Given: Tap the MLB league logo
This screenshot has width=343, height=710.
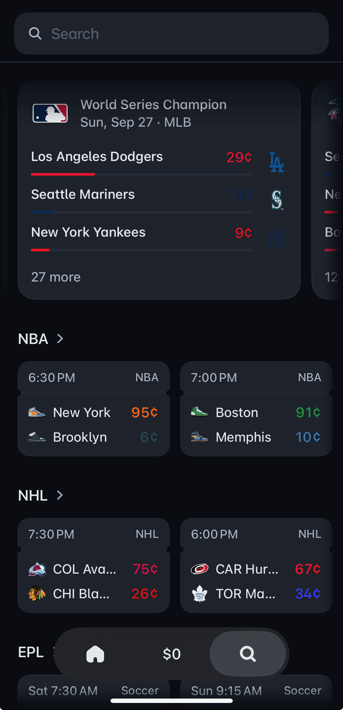Looking at the screenshot, I should click(50, 113).
